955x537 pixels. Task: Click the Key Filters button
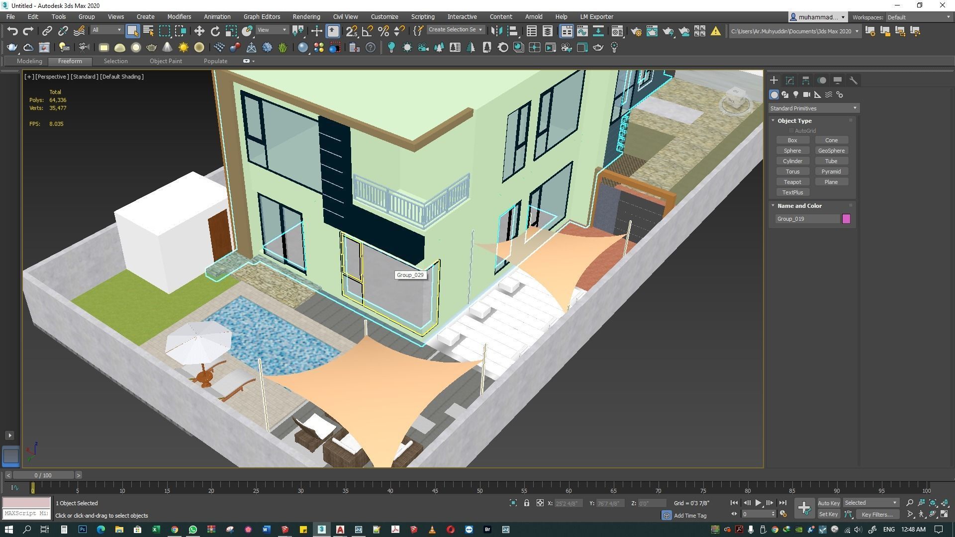(x=877, y=515)
